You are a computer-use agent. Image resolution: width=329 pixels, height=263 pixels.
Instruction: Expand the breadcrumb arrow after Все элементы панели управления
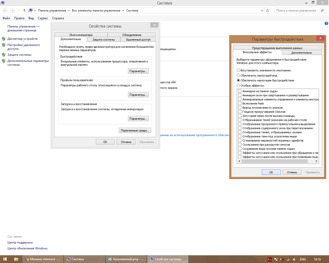[x=123, y=11]
